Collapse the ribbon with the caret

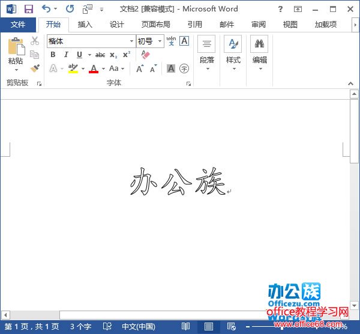click(x=350, y=83)
